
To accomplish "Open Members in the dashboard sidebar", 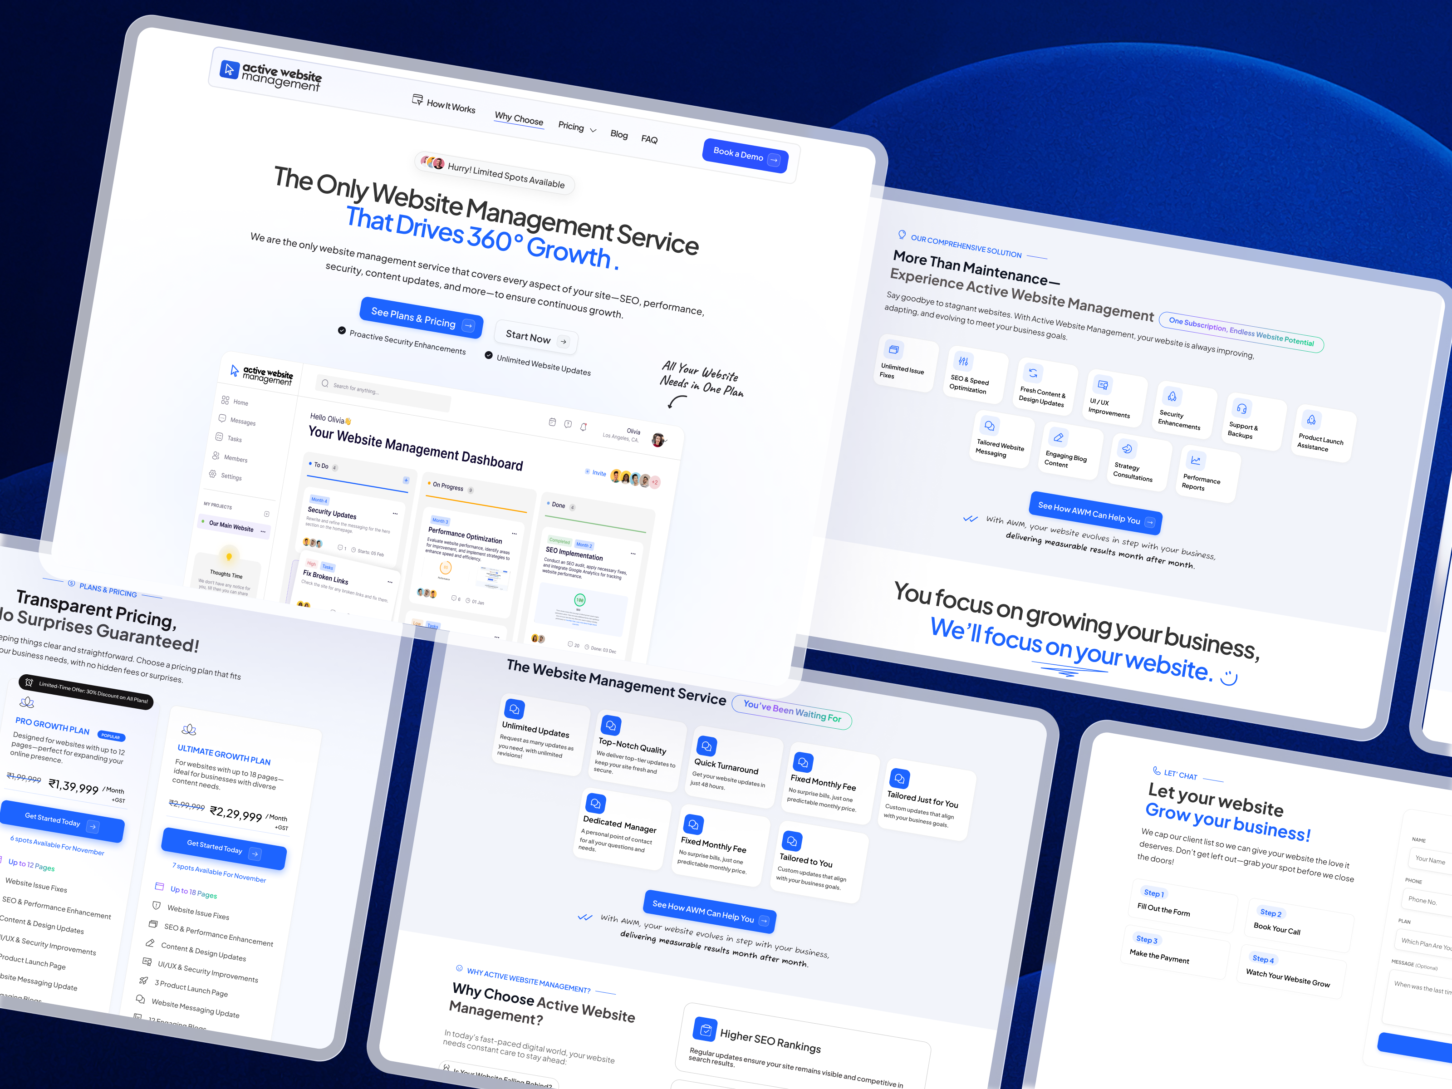I will (x=230, y=457).
